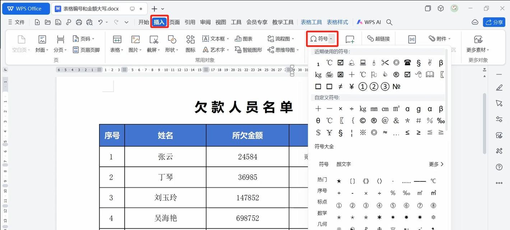
Task: Open help question-mark icon in right sidebar
Action: [x=499, y=167]
